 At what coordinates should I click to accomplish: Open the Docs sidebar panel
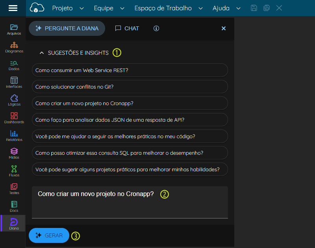(14, 207)
